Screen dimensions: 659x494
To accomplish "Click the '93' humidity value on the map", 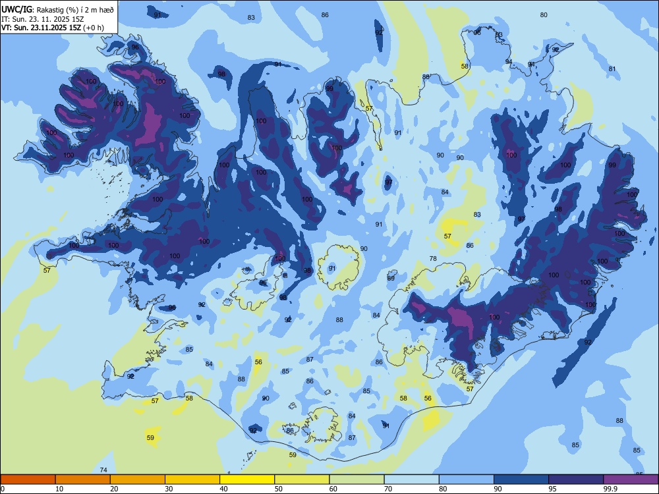I will (499, 35).
